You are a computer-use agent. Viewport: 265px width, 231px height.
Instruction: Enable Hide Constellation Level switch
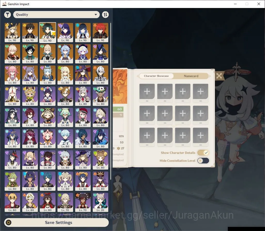click(203, 161)
